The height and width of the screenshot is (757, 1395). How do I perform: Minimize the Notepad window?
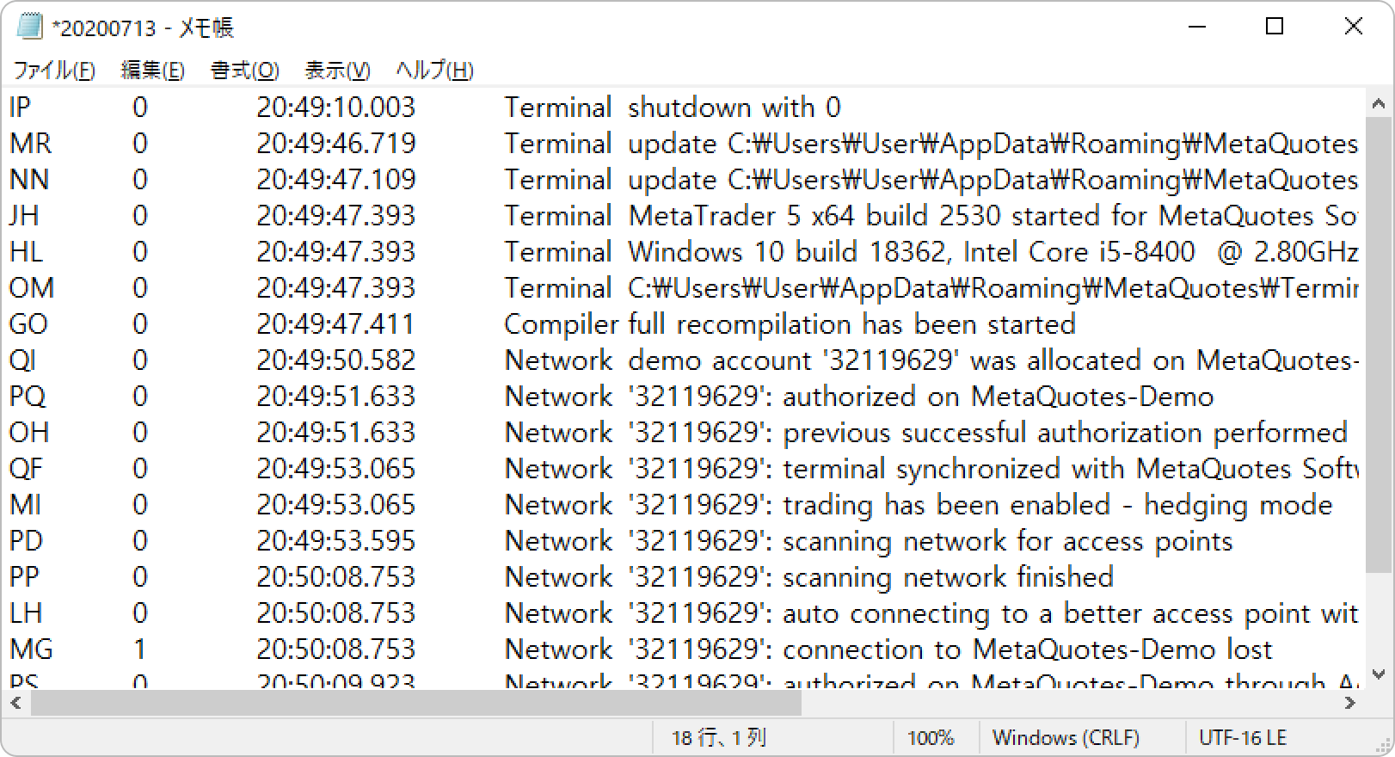(x=1196, y=27)
